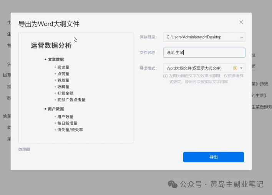Close the Word outline export dialog
The width and height of the screenshot is (272, 195).
[241, 22]
